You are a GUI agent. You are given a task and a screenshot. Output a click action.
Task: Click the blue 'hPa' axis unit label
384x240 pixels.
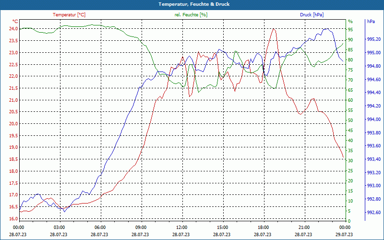pyautogui.click(x=371, y=22)
